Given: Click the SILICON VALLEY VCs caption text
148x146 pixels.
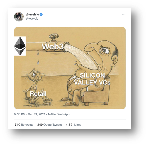Looking at the screenshot, I should pyautogui.click(x=92, y=79).
